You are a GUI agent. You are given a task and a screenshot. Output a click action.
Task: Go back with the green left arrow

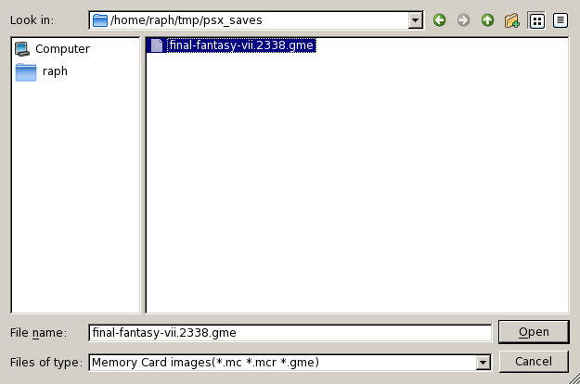click(440, 20)
